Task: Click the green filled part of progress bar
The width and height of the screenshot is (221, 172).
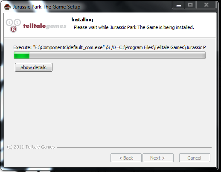Action: point(22,55)
